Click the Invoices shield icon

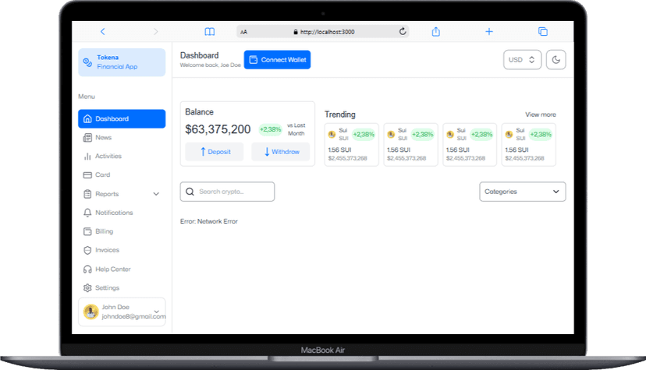click(x=87, y=250)
